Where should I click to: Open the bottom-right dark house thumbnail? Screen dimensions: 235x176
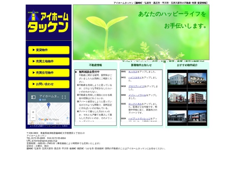click(x=197, y=116)
